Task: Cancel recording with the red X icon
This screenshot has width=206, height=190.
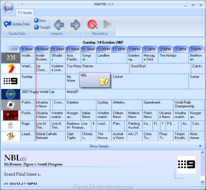Action: tap(93, 25)
